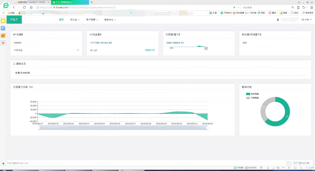315x171 pixels.
Task: Open dropdown arrow next to 网银
Action: (267, 13)
